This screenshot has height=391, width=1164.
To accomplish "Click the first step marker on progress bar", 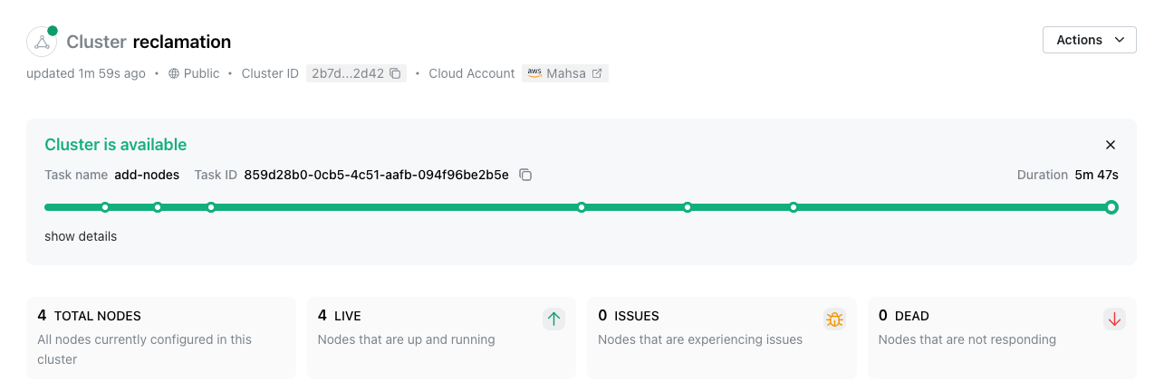I will [x=105, y=207].
